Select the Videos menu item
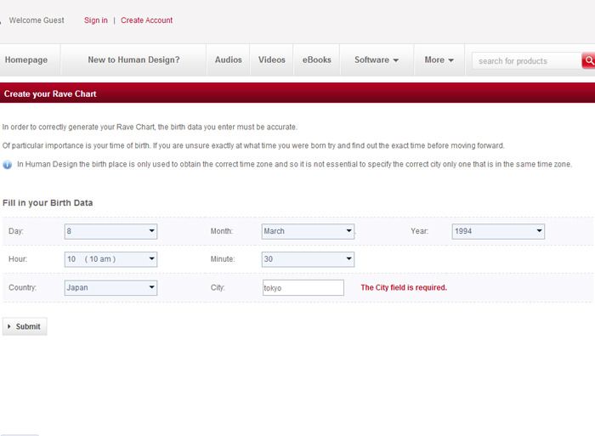Viewport: 595px width, 436px height. coord(272,60)
